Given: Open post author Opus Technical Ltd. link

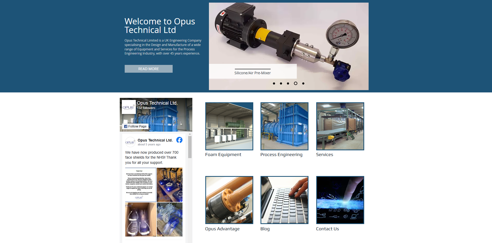Looking at the screenshot, I should [x=155, y=140].
